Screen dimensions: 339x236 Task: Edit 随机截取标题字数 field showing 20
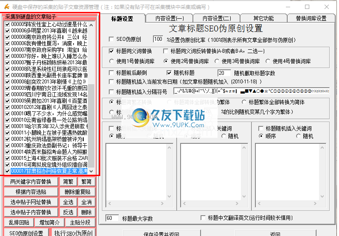pyautogui.click(x=224, y=73)
